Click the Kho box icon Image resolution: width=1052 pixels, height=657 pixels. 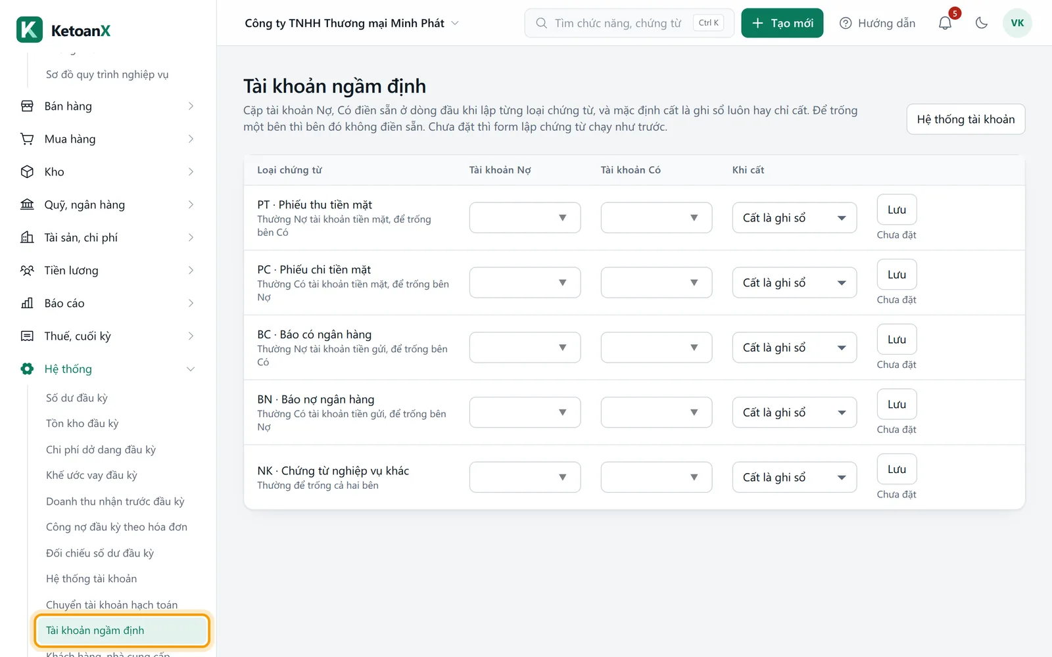[27, 171]
